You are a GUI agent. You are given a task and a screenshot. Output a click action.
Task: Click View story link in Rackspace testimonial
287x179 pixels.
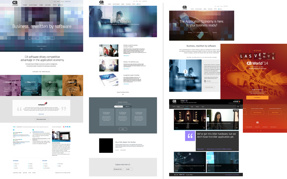point(41,114)
